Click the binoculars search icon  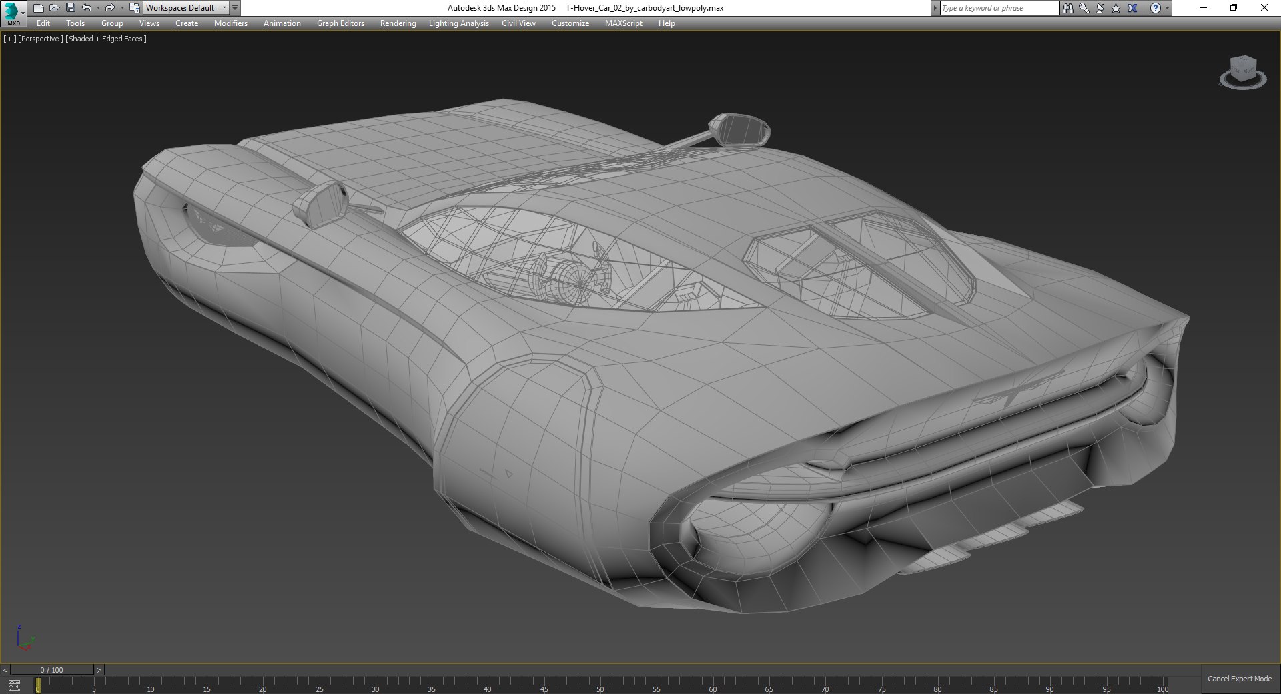coord(1068,8)
